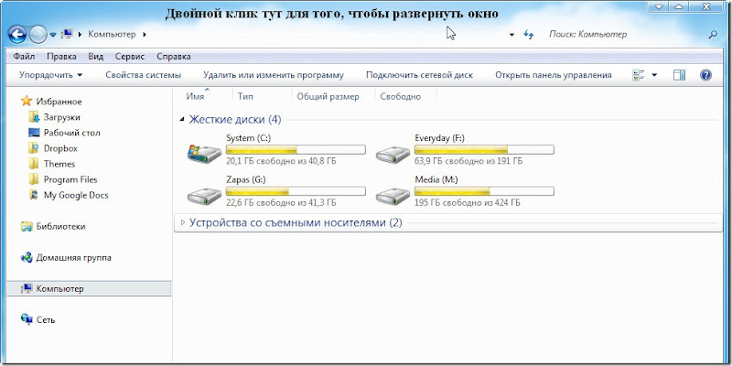Open the Файл menu
Viewport: 732px width, 366px height.
[24, 57]
